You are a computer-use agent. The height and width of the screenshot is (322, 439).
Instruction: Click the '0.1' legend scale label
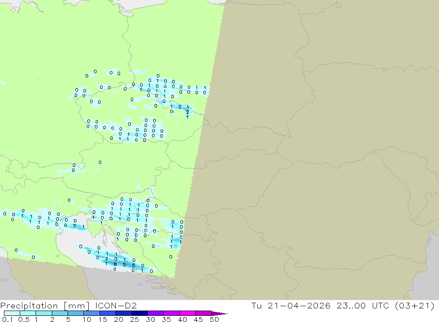(7, 319)
